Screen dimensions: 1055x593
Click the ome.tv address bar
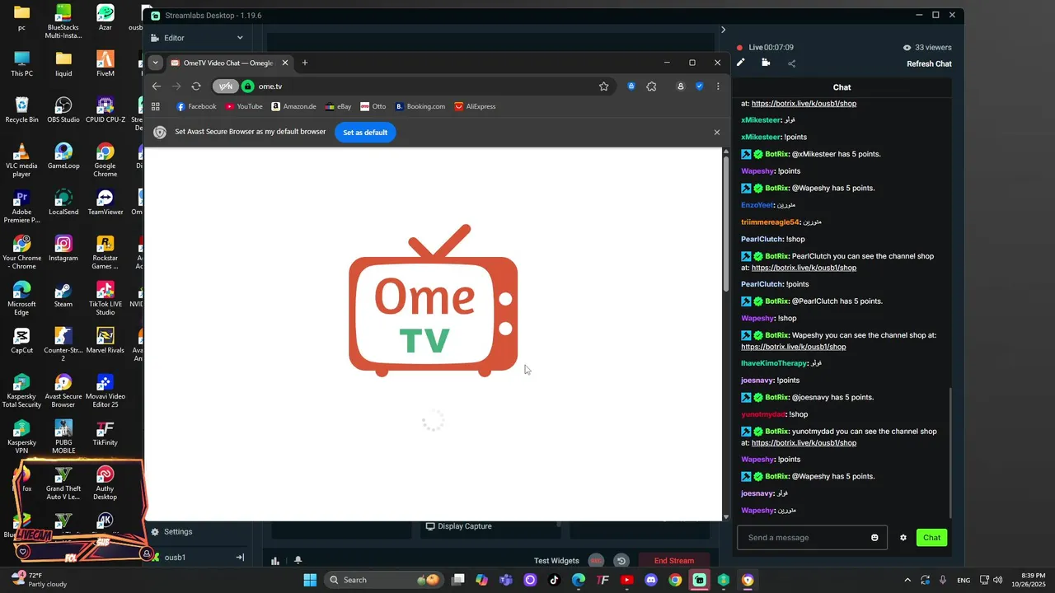click(x=420, y=86)
